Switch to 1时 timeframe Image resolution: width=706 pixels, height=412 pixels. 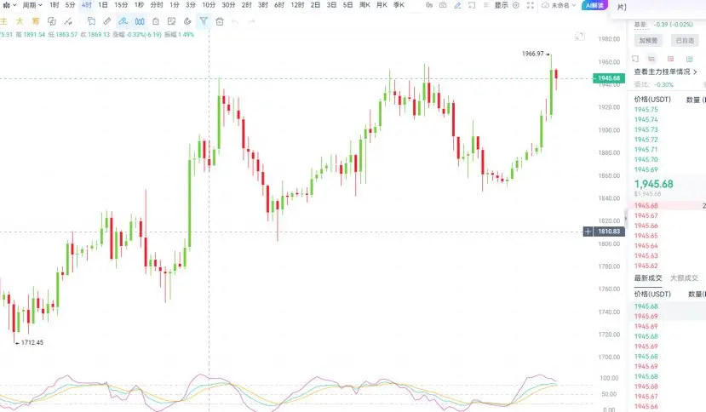(x=54, y=5)
